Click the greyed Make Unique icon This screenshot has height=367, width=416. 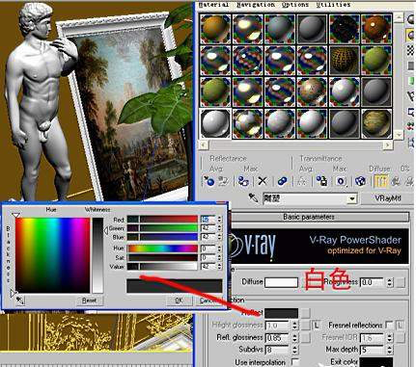coord(302,181)
